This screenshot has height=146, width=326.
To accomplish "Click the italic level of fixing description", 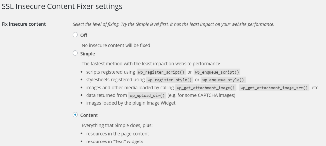I will [x=173, y=24].
